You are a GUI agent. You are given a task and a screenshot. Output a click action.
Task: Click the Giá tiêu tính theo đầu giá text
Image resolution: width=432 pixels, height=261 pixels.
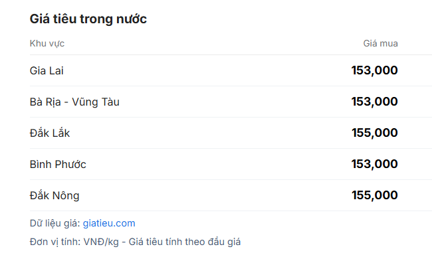click(185, 242)
